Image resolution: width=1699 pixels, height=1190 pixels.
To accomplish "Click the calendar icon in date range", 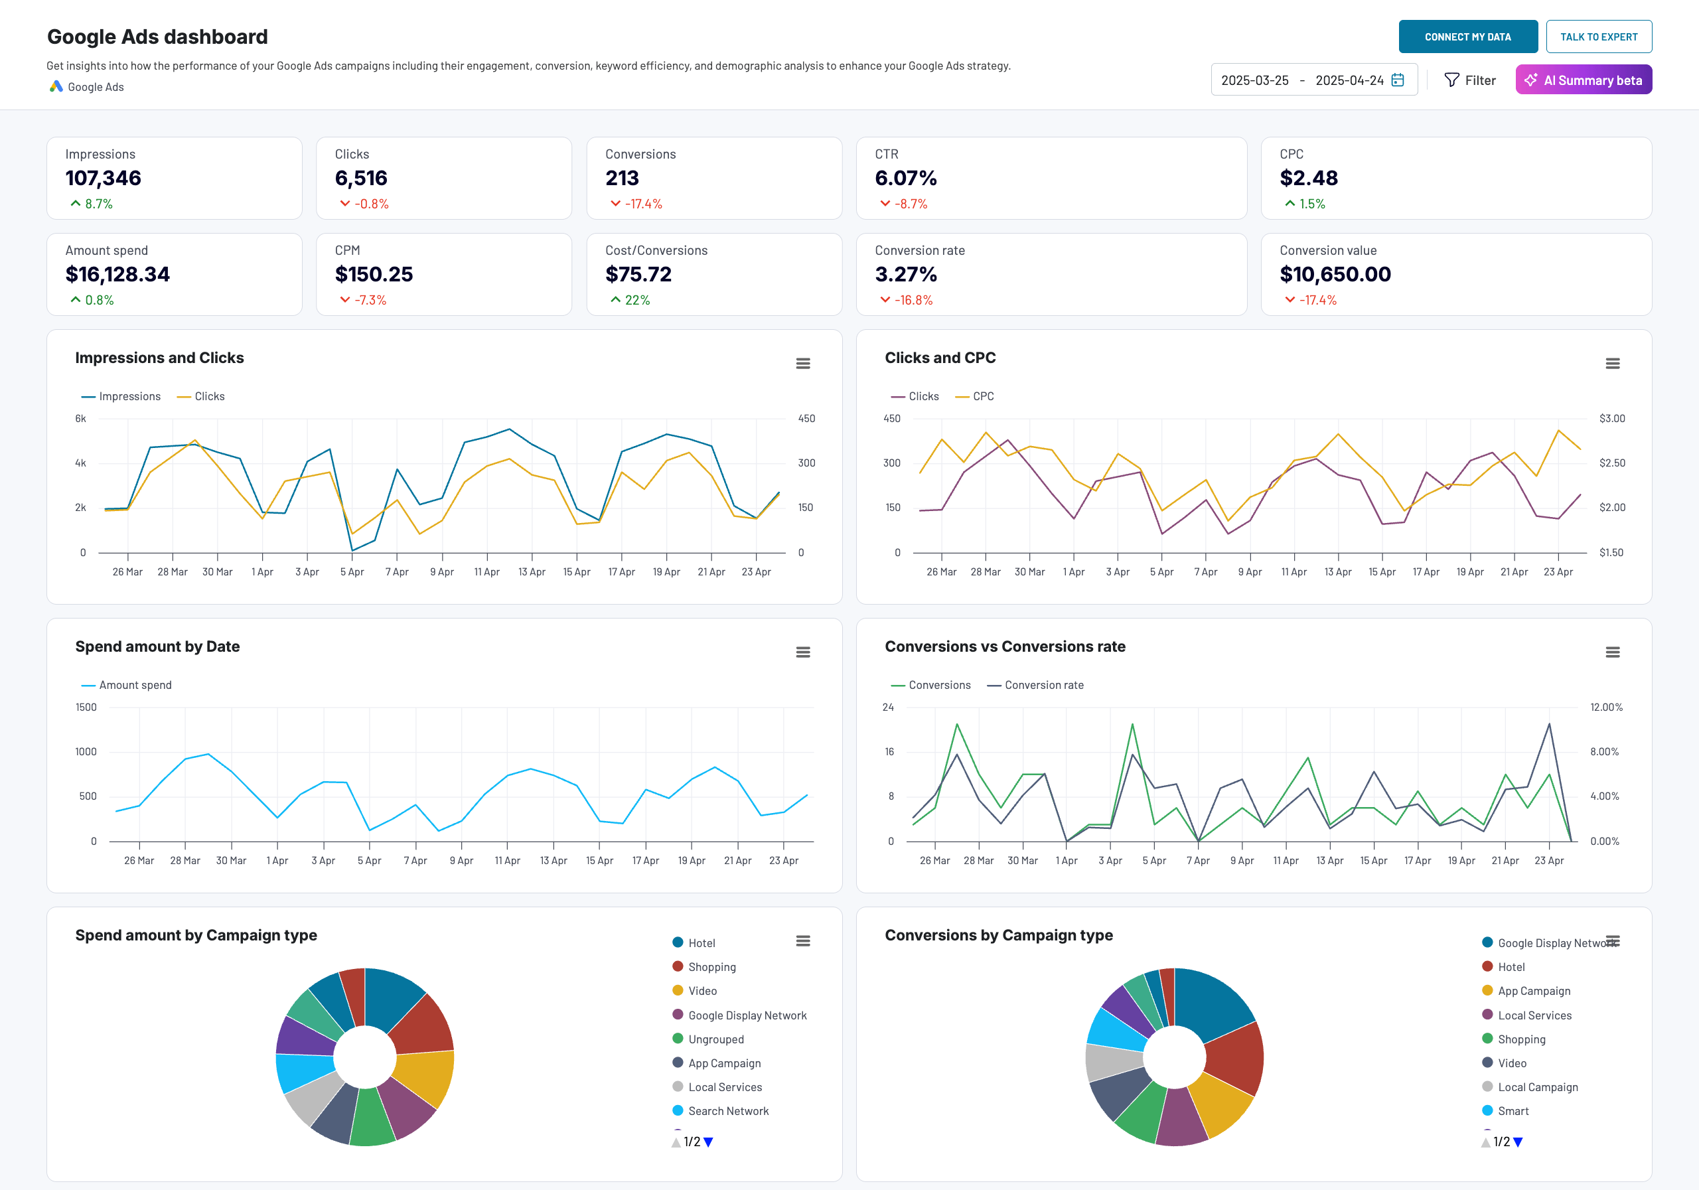I will tap(1398, 80).
